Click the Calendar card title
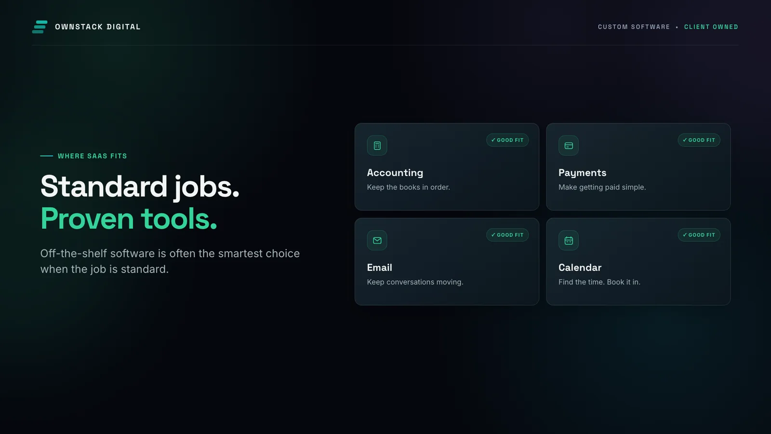 pyautogui.click(x=580, y=268)
